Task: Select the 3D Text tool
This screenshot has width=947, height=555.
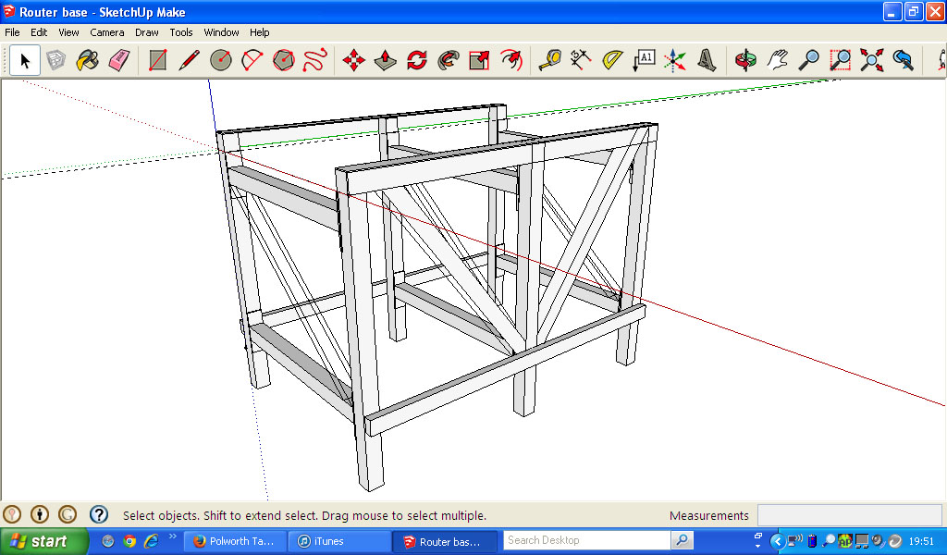Action: click(x=707, y=61)
